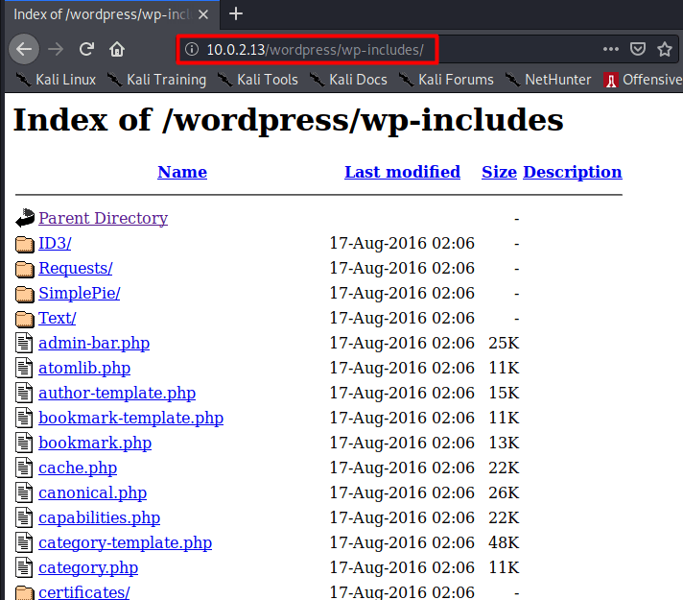The height and width of the screenshot is (600, 683).
Task: Sort listing by Size column
Action: [x=499, y=172]
